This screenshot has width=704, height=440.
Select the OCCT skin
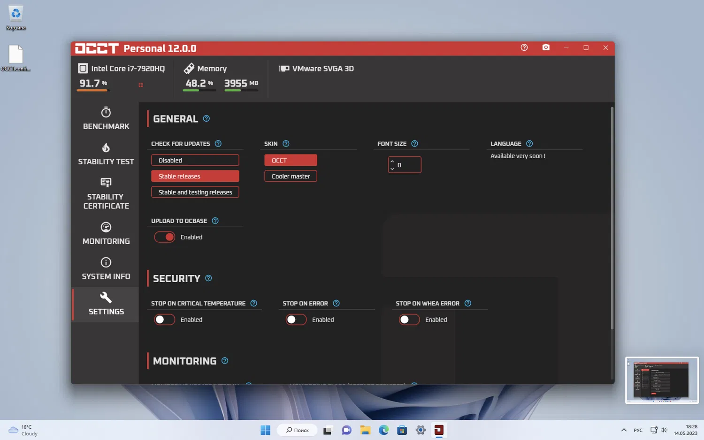291,160
